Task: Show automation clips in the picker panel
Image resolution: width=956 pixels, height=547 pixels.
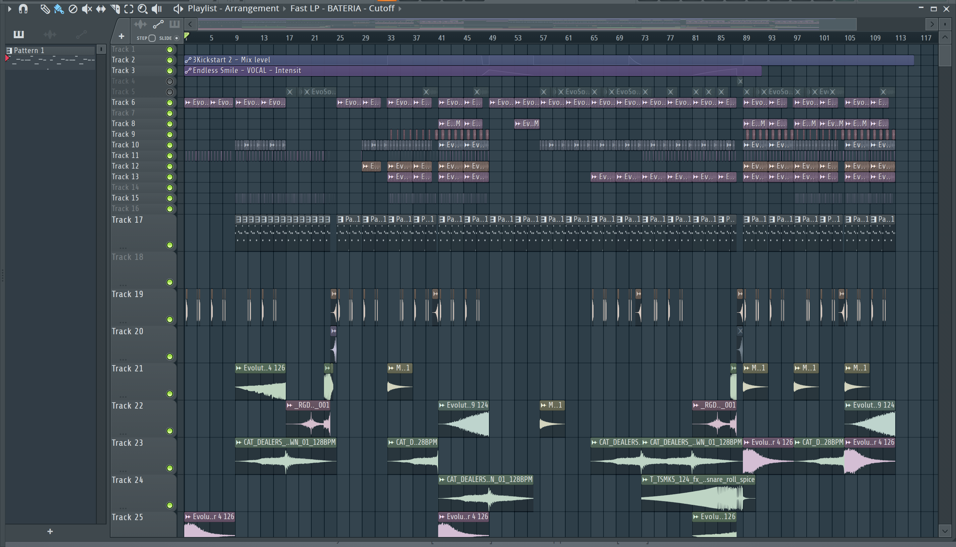Action: pyautogui.click(x=81, y=35)
